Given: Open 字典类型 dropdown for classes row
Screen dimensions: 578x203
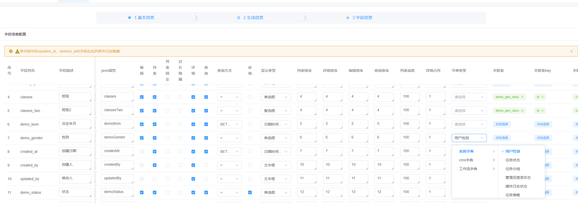Looking at the screenshot, I should [469, 97].
